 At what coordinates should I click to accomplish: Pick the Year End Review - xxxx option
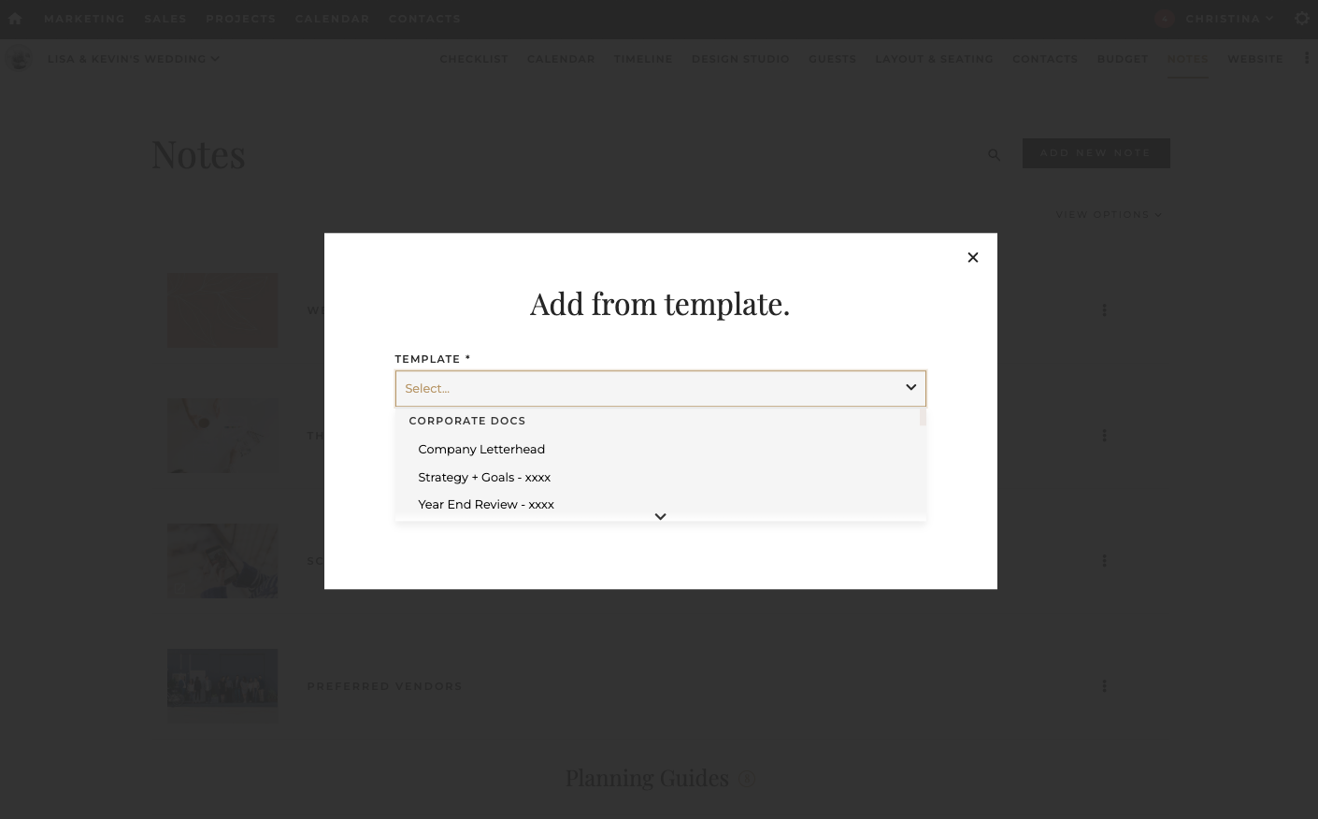tap(486, 505)
